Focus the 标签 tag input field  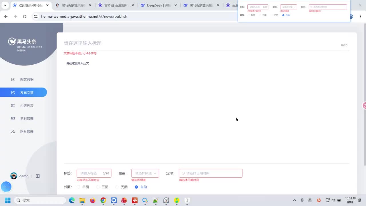click(x=94, y=173)
